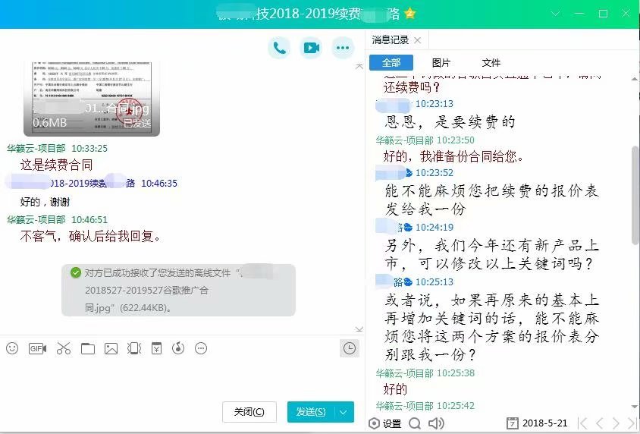
Task: Open the music sharing icon
Action: (x=178, y=348)
